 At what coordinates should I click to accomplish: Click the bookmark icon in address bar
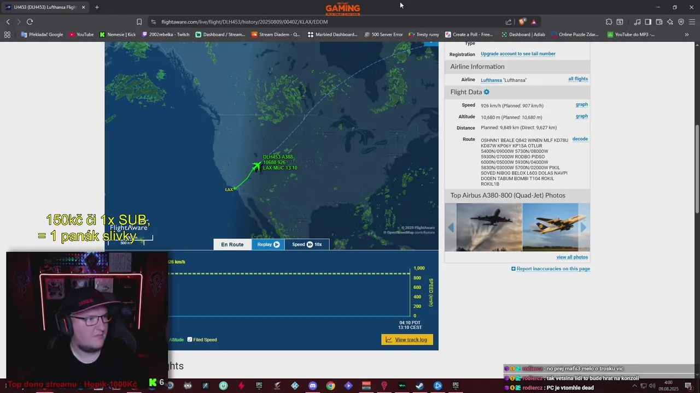click(139, 22)
